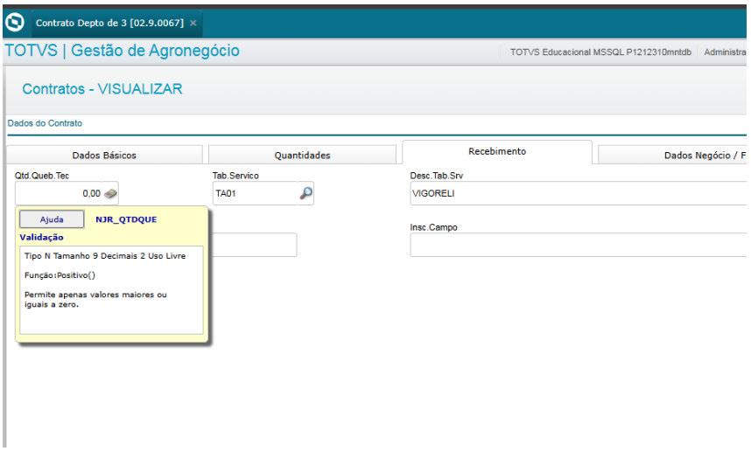Screen dimensions: 751x458
Task: Click the Ajuda button in tooltip
Action: [x=52, y=219]
